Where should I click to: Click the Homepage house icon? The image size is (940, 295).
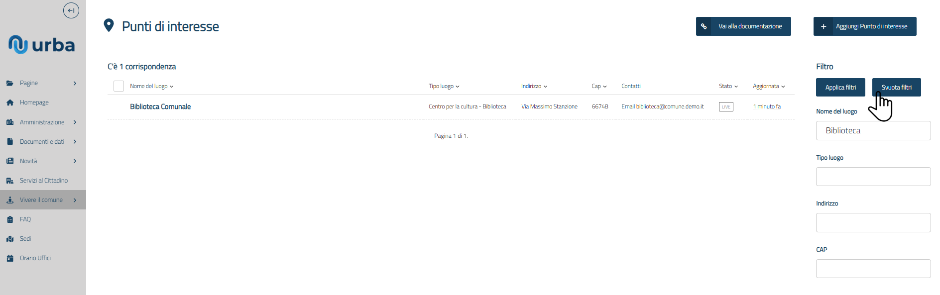pyautogui.click(x=10, y=102)
